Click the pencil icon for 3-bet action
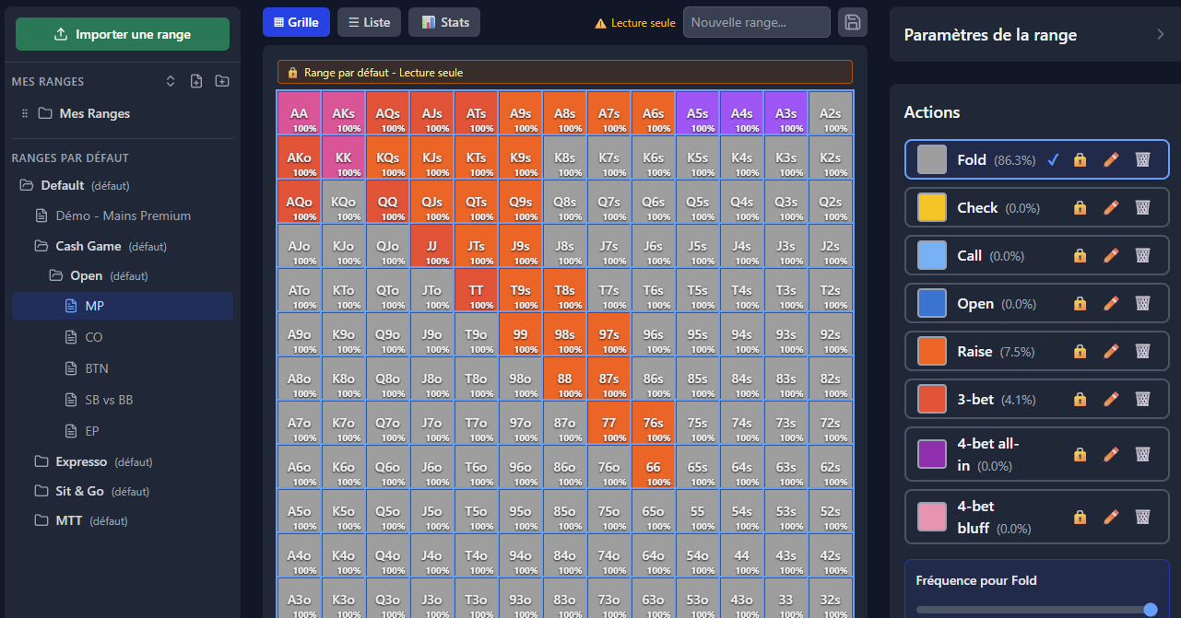1181x618 pixels. [x=1111, y=399]
